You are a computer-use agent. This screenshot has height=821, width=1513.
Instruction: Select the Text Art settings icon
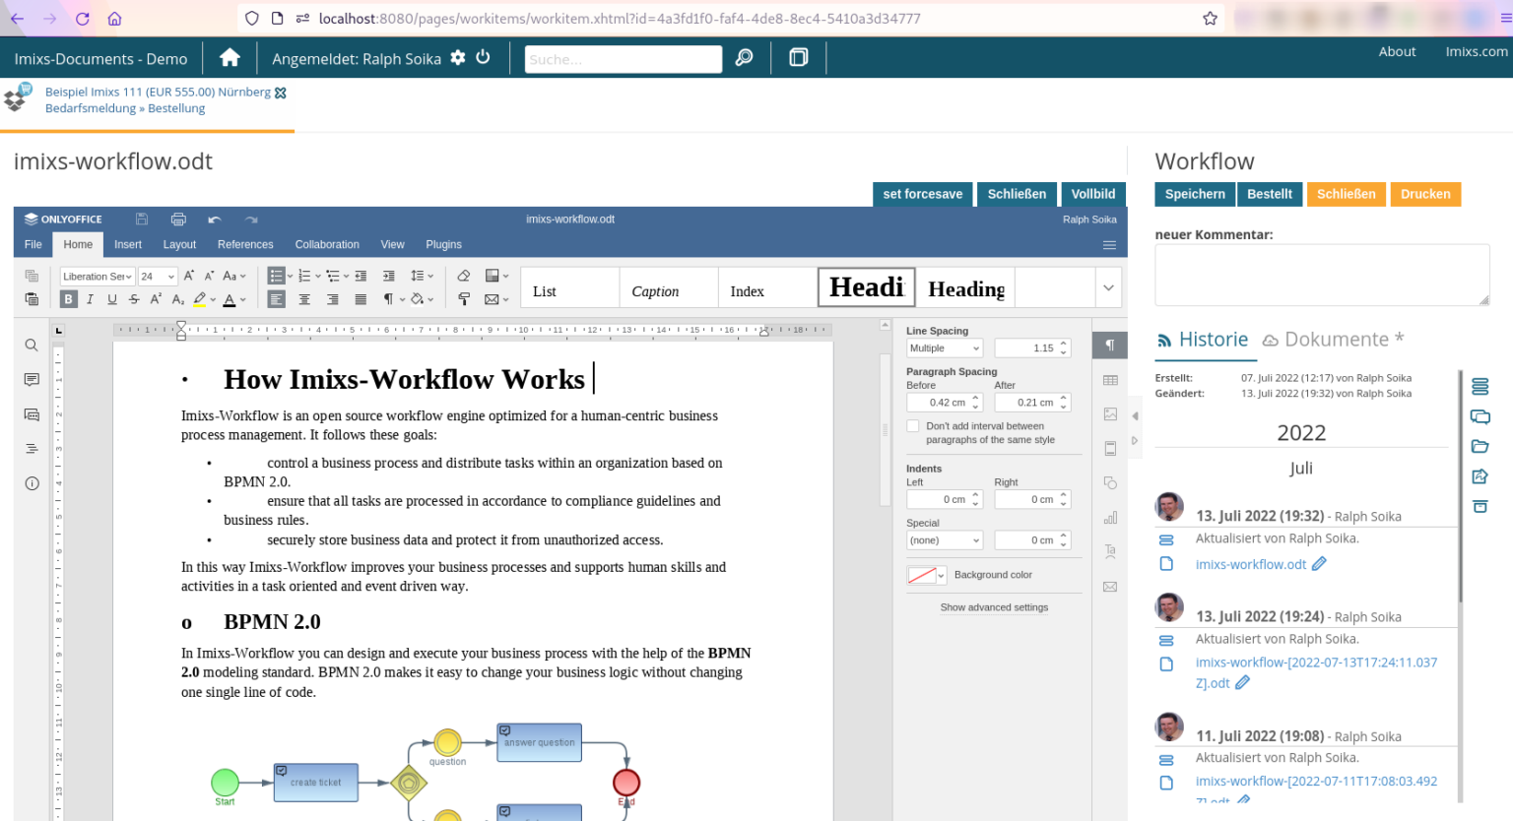pyautogui.click(x=1110, y=551)
